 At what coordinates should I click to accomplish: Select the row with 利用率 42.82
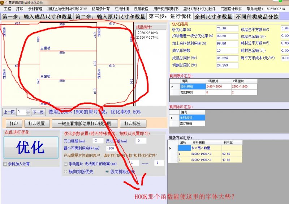click(x=205, y=160)
